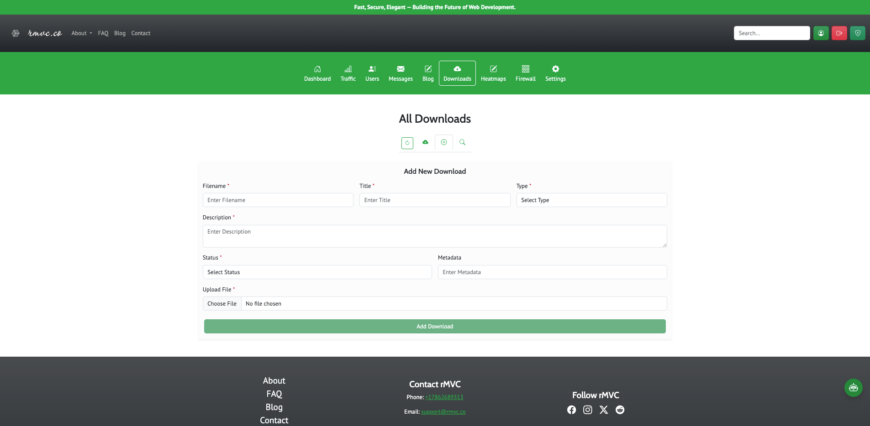Expand the About dropdown in navbar
This screenshot has height=426, width=870.
(x=82, y=33)
